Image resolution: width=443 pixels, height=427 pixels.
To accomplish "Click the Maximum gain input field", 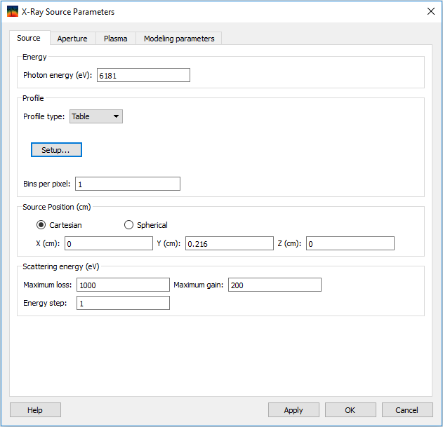I will pyautogui.click(x=275, y=285).
